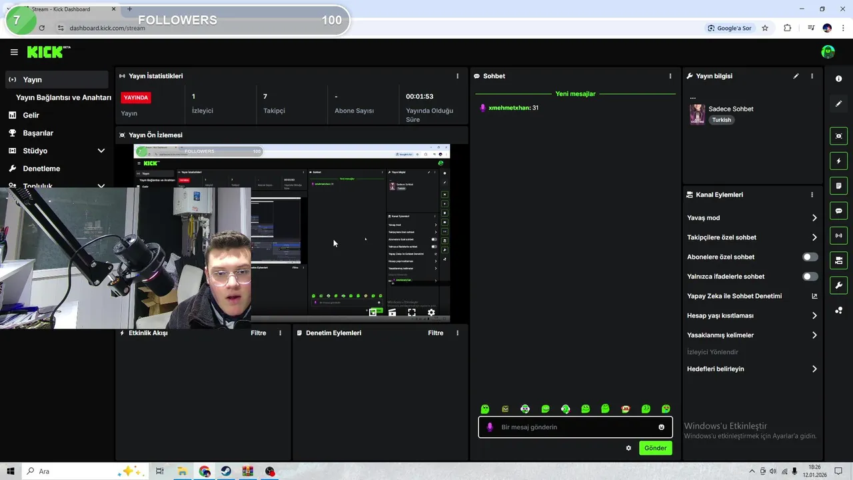
Task: Open Etkinlik Akışı three-dot menu
Action: [280, 333]
